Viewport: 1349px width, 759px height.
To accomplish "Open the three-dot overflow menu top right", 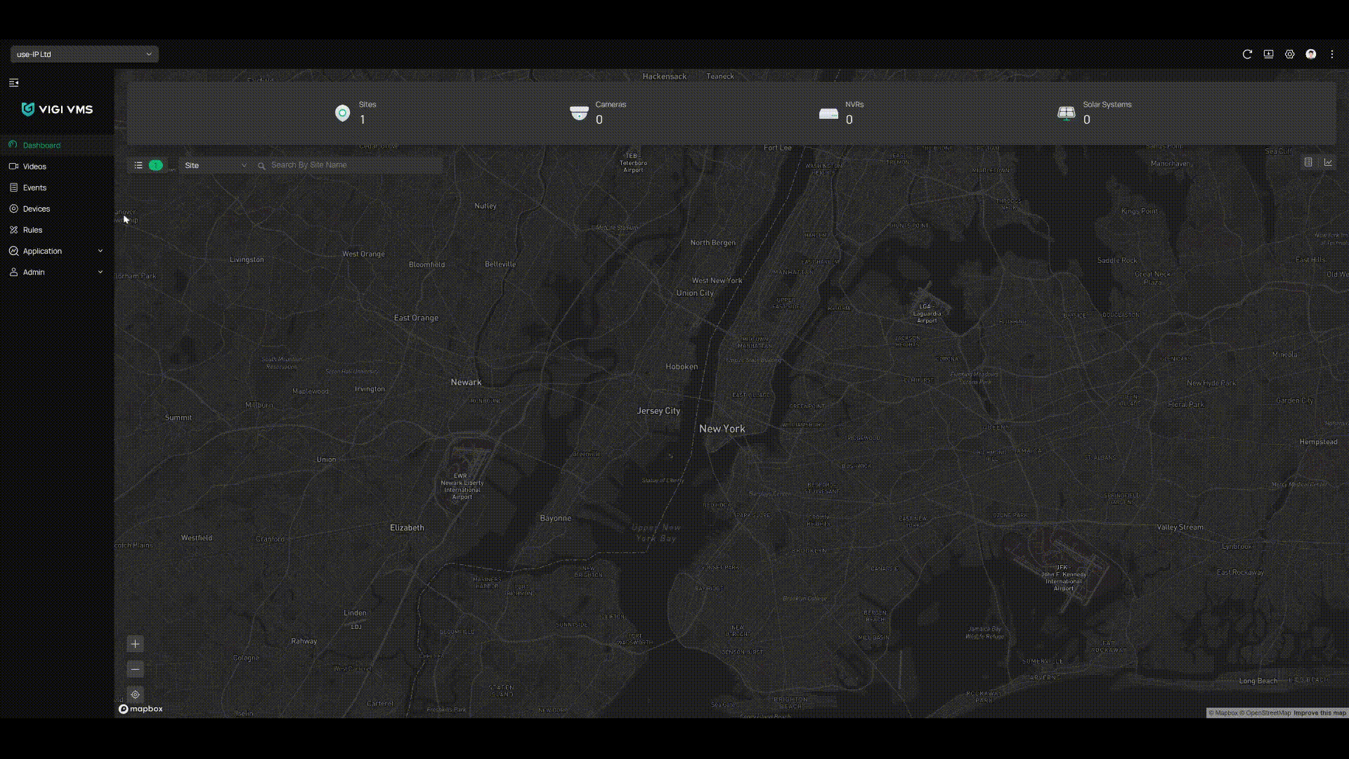I will 1333,54.
